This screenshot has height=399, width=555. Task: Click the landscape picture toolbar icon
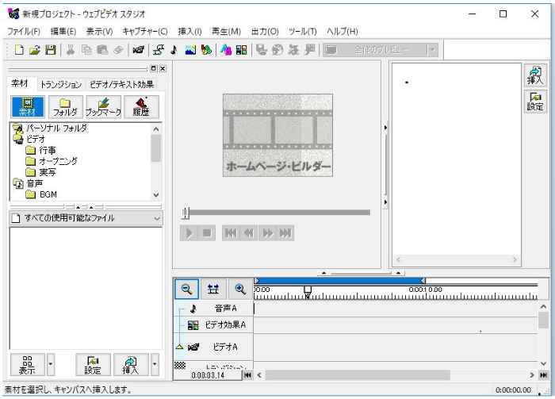[190, 50]
